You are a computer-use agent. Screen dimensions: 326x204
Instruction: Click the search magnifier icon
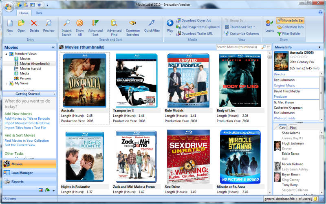264,47
